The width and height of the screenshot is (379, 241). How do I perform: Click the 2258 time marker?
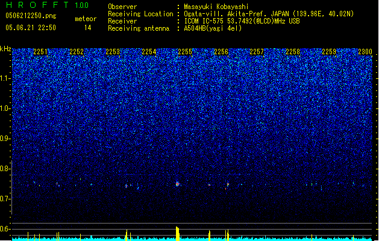[293, 52]
